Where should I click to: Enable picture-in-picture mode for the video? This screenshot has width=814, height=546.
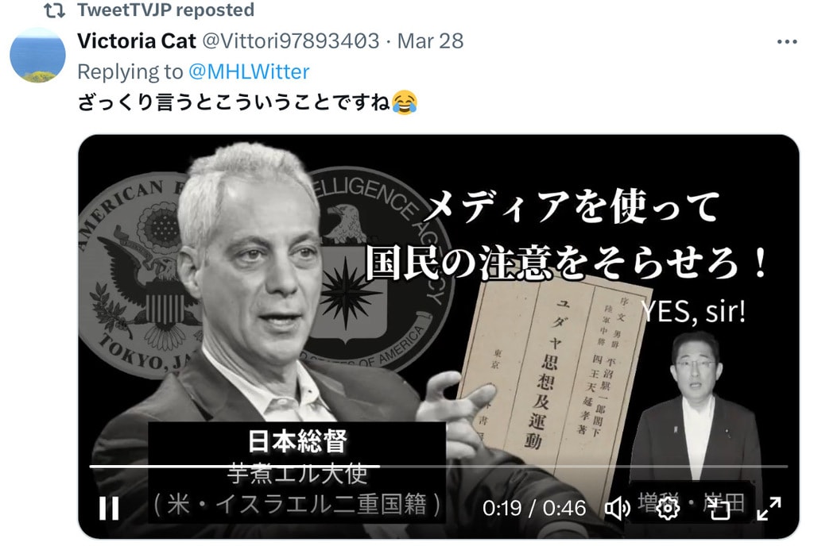(719, 508)
